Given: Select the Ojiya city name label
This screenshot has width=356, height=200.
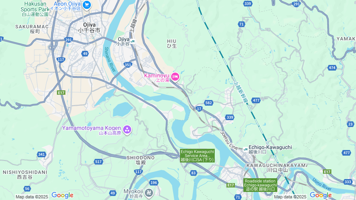Looking at the screenshot, I should (89, 27).
